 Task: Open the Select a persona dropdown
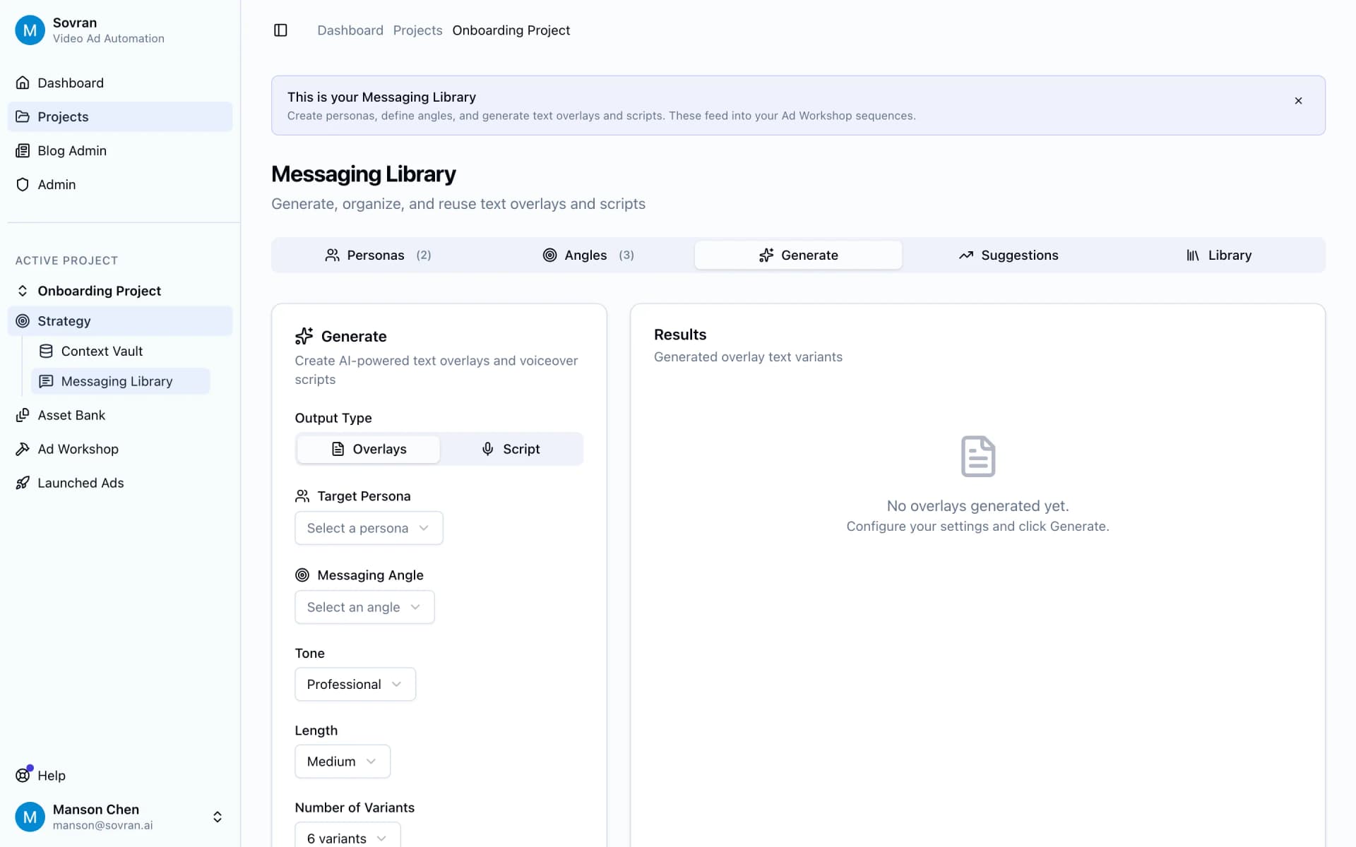click(368, 528)
